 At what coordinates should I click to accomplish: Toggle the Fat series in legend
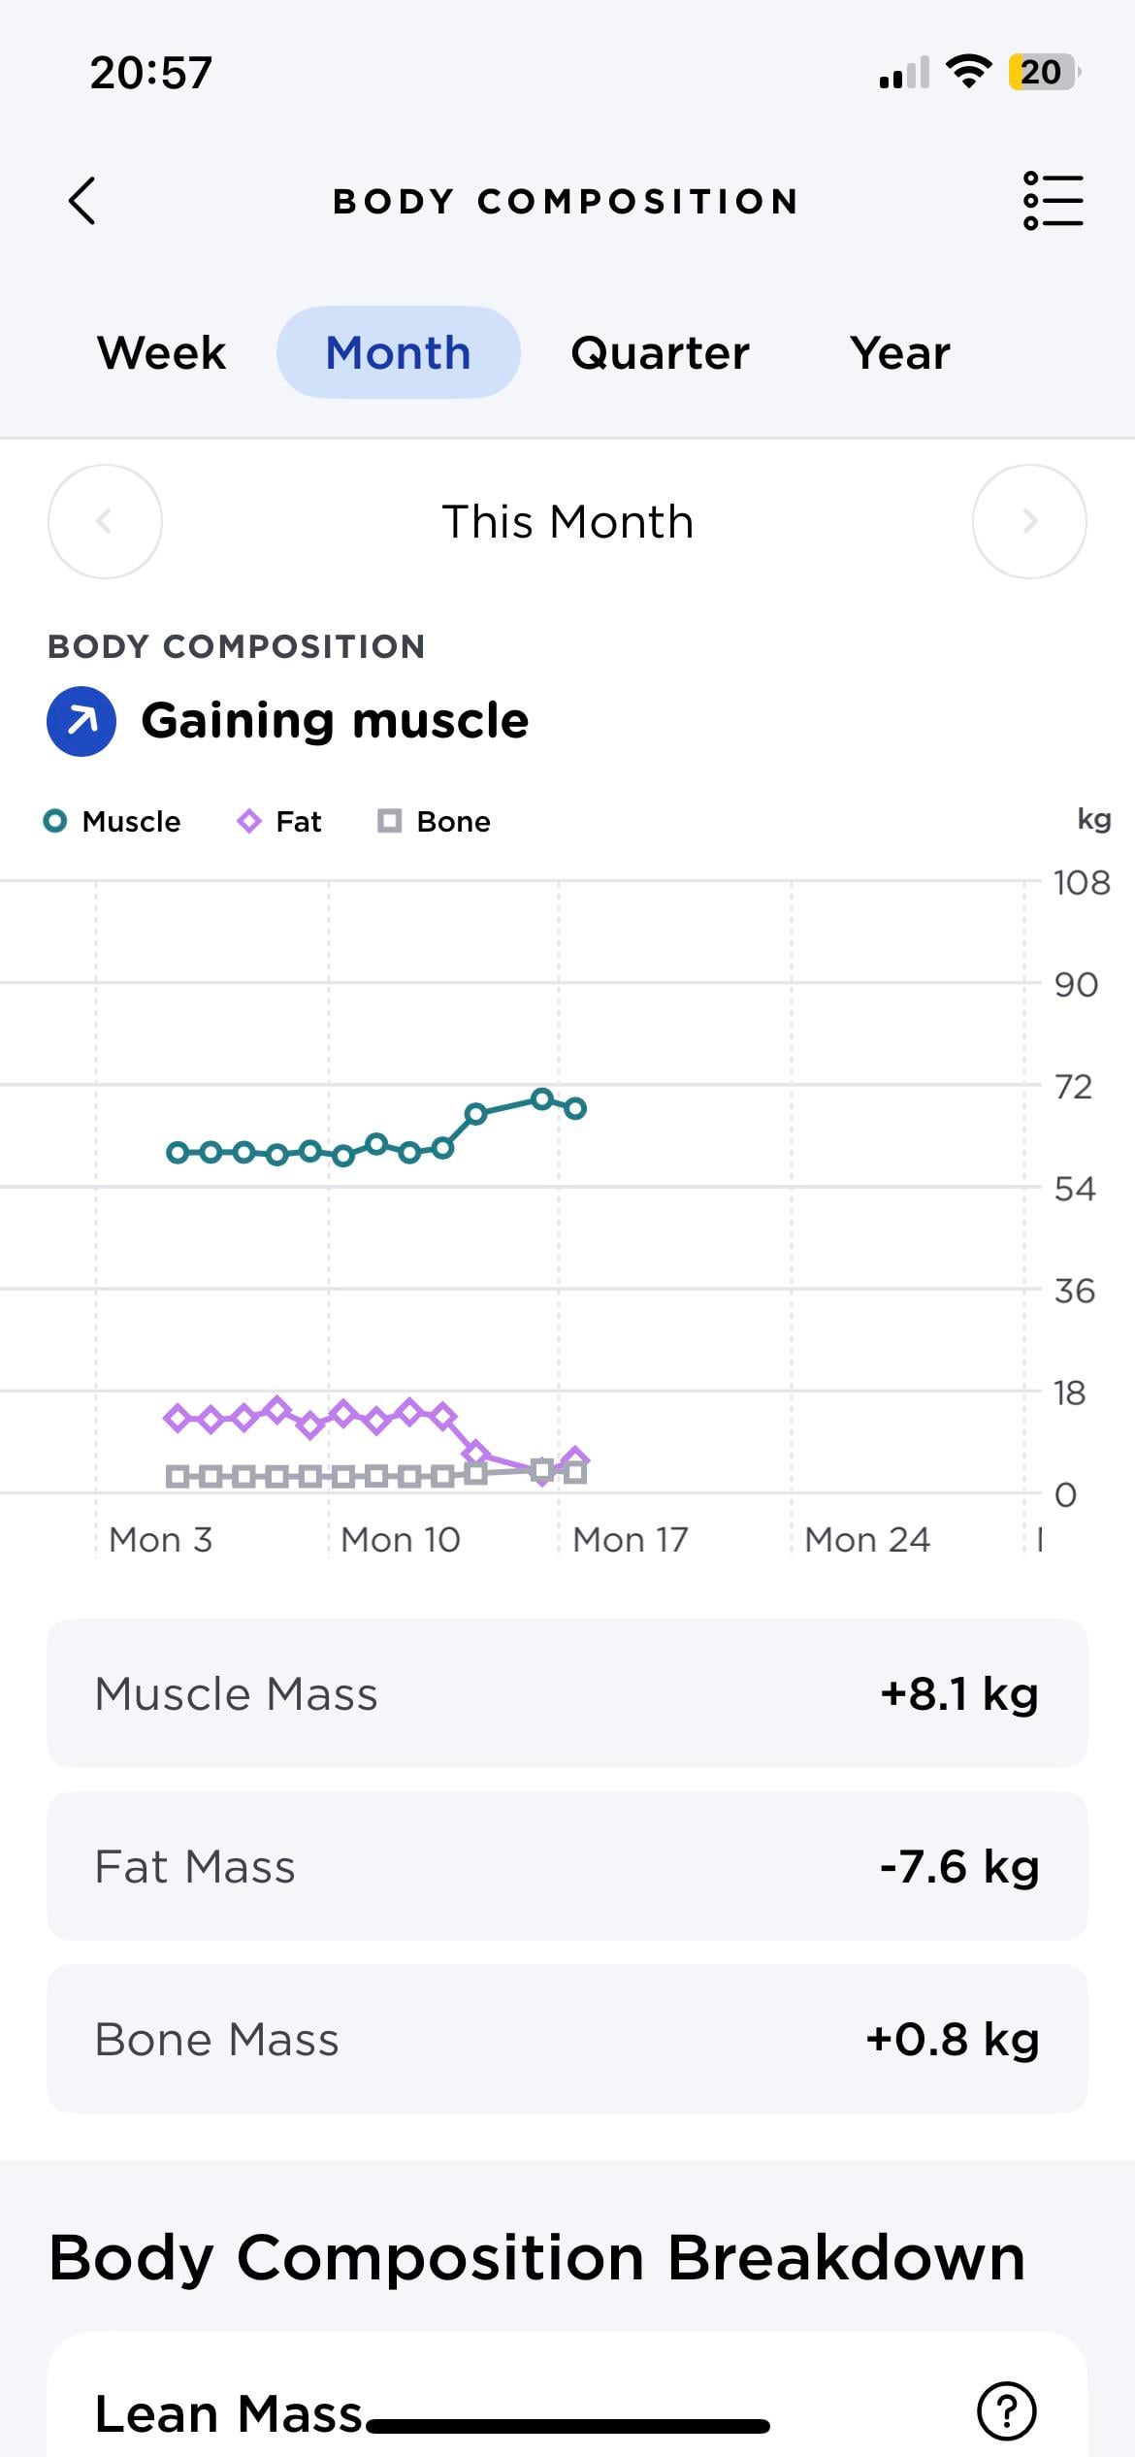click(279, 821)
